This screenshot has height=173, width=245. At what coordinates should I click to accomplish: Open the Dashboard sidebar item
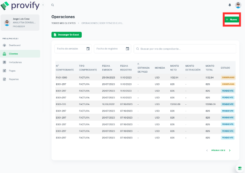20,45
